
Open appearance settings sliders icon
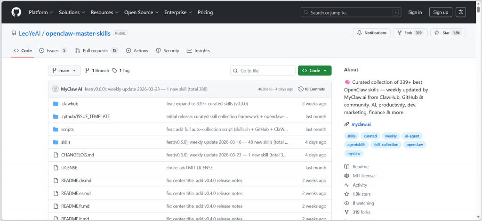click(461, 12)
